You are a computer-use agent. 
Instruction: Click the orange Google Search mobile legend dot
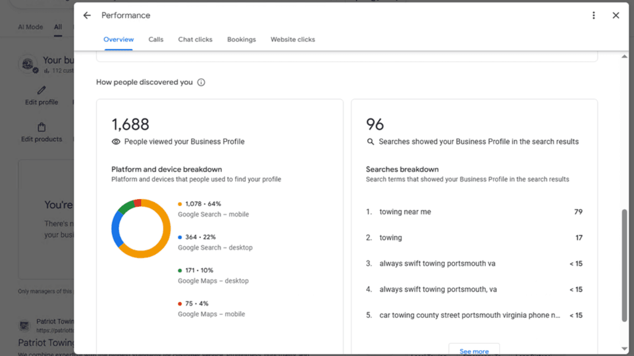(180, 204)
